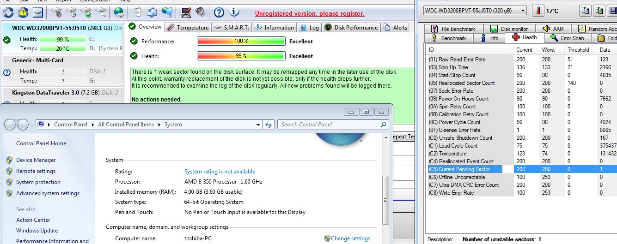Open the blue question-mark Help icon
Screen dimensions: 617x244
tap(219, 12)
